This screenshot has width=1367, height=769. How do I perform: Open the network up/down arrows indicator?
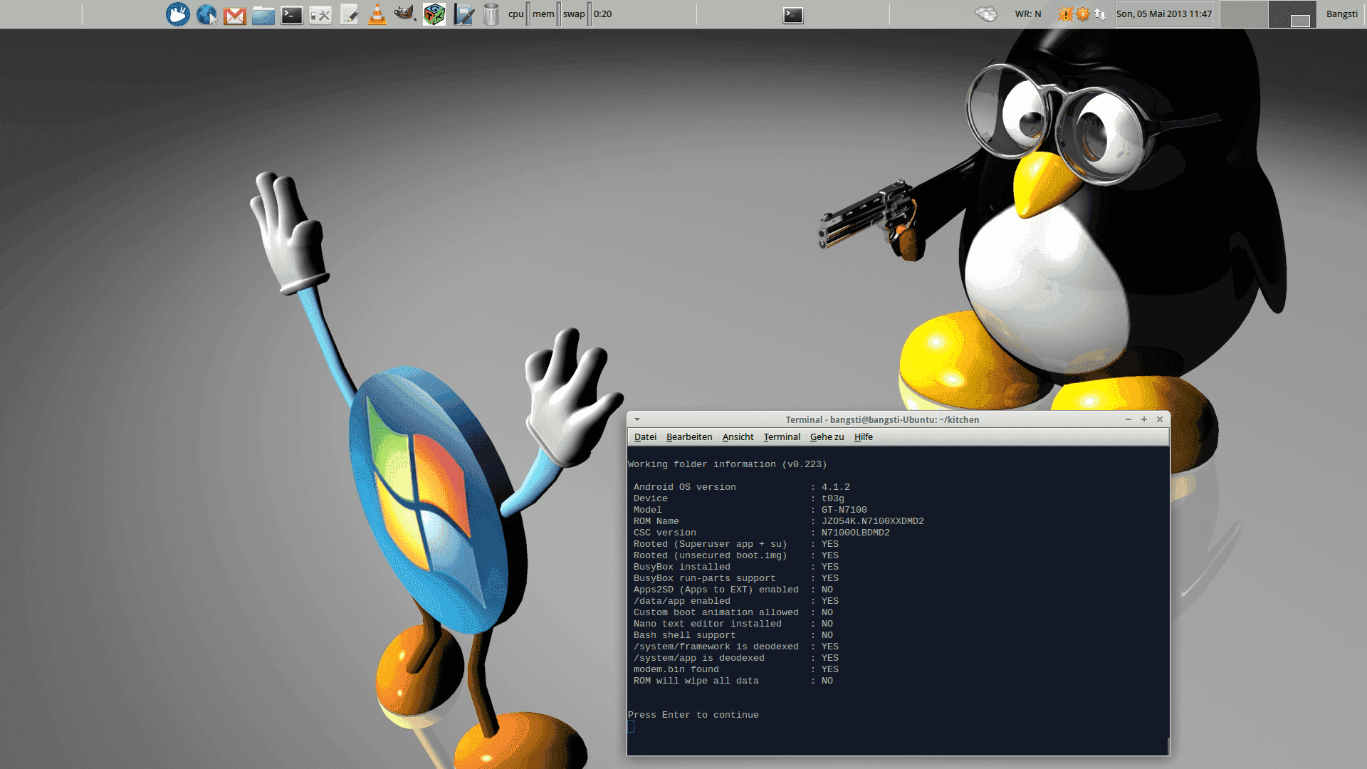pos(1100,14)
